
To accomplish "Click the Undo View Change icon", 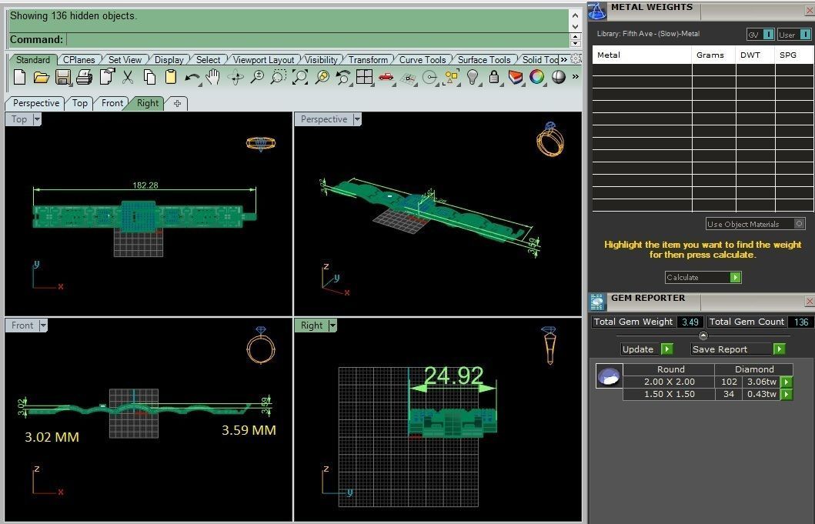I will click(342, 78).
